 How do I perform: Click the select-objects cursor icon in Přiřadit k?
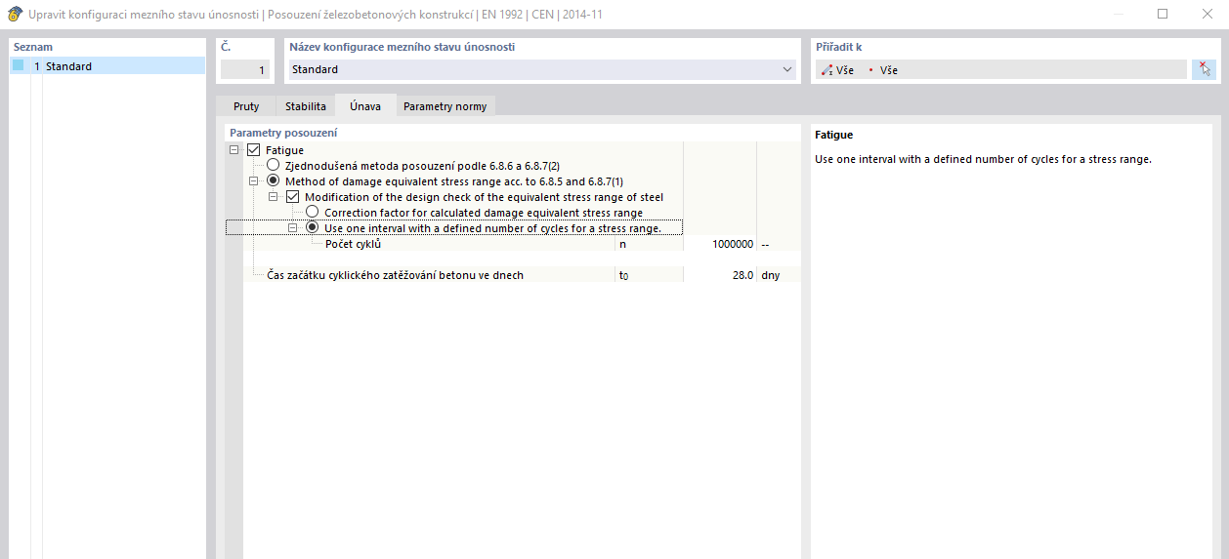(1204, 69)
